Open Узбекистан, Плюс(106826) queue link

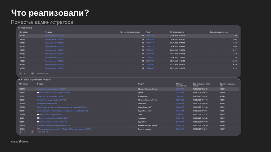tap(62, 111)
